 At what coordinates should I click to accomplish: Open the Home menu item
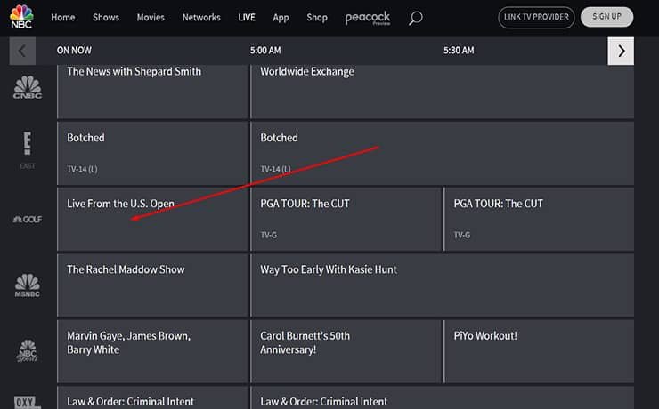[63, 17]
